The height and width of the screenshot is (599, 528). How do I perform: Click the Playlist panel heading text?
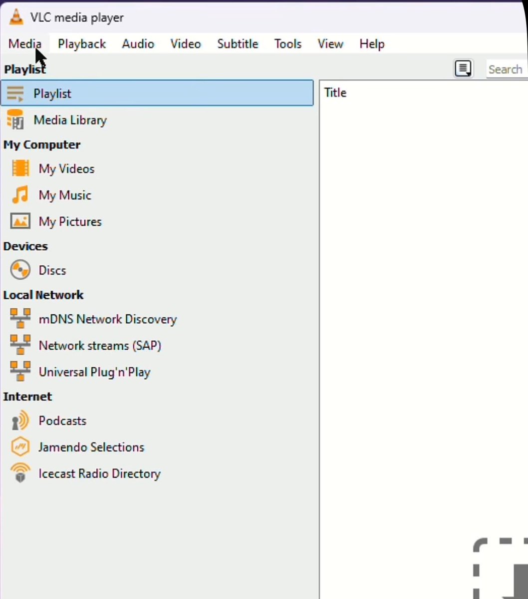(25, 69)
